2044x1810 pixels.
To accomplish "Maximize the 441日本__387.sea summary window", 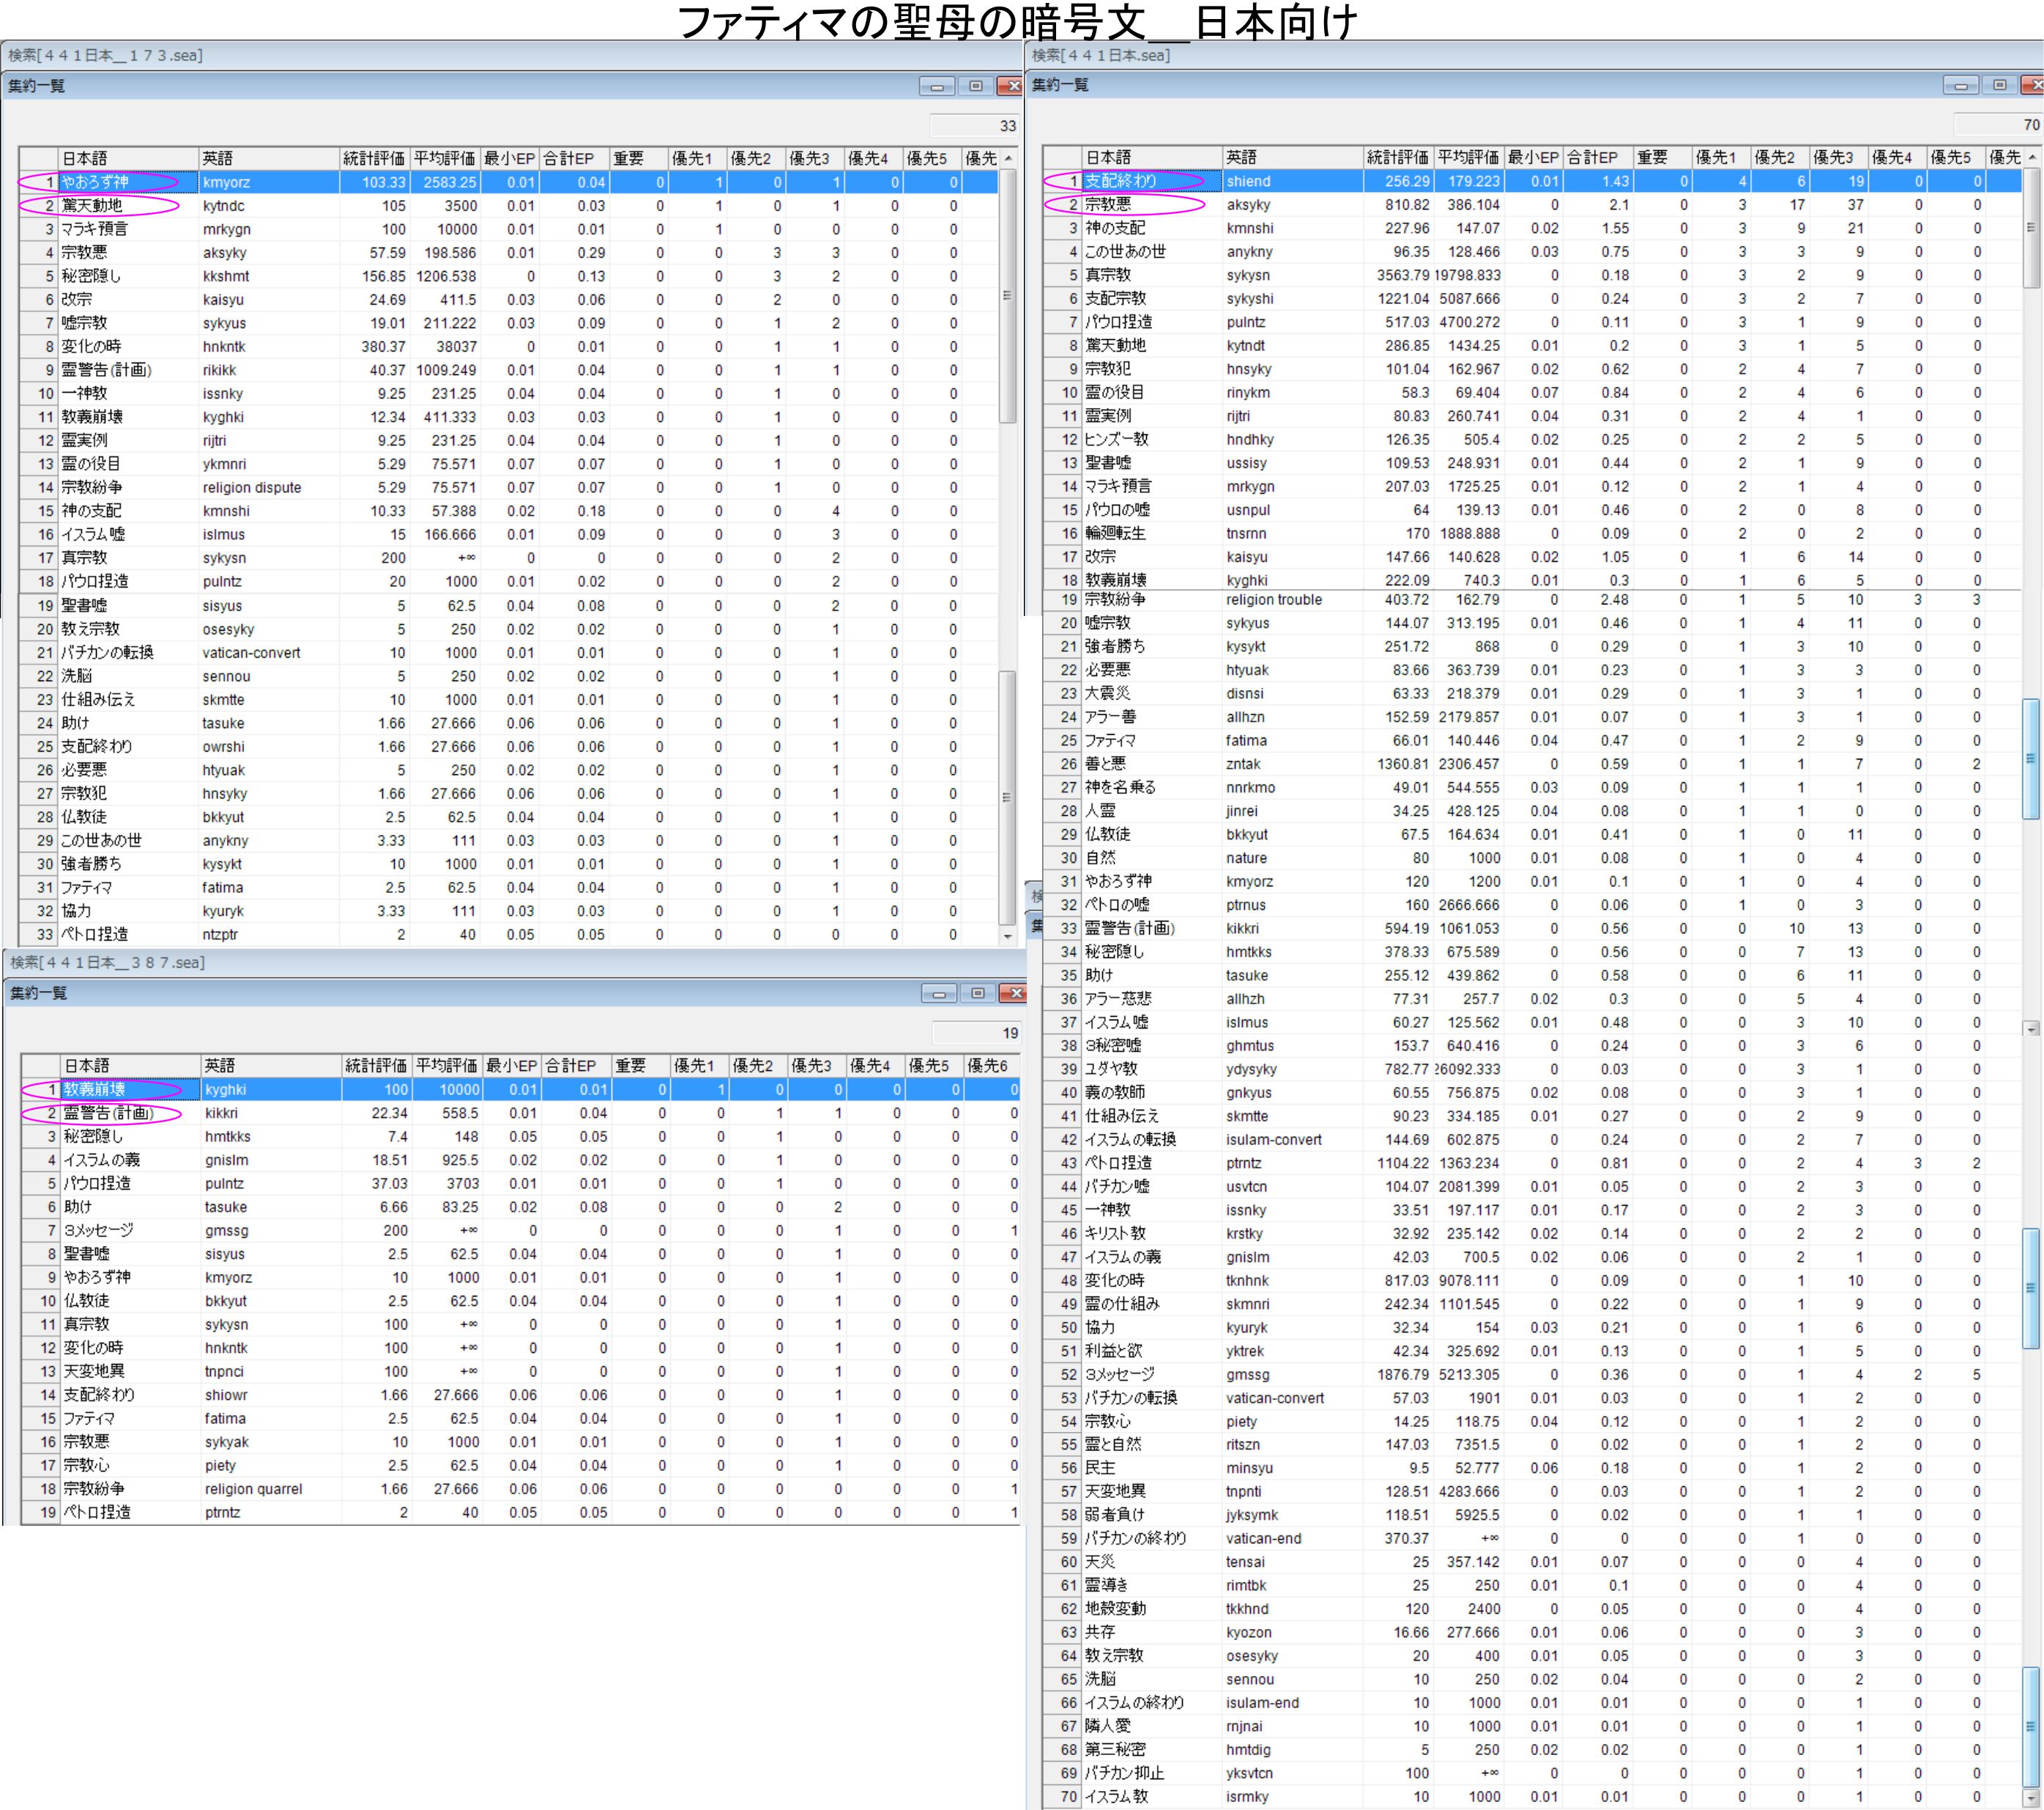I will click(977, 993).
